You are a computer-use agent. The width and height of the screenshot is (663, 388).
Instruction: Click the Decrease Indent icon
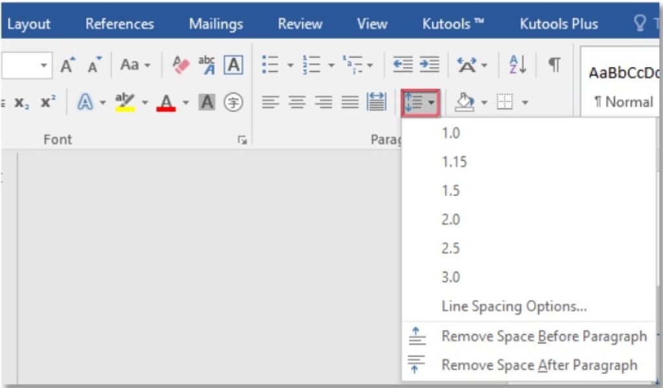point(404,65)
